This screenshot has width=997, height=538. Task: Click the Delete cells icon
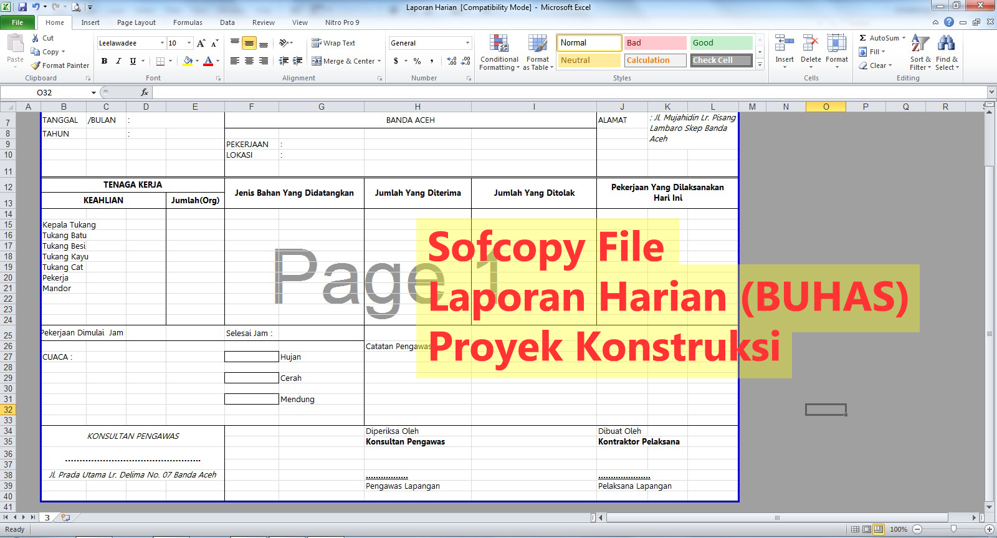(811, 44)
